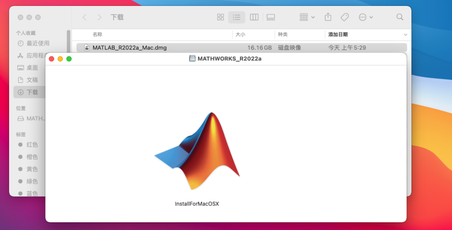Filter by 蓝色 tag in sidebar

point(28,194)
